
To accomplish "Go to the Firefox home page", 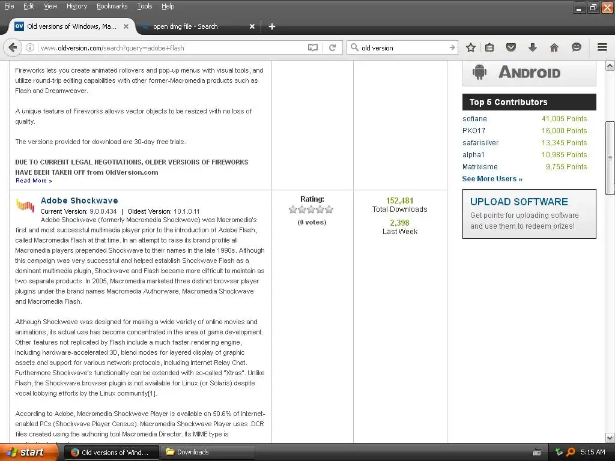I will click(554, 47).
